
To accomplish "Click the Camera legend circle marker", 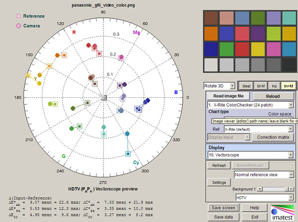I will pos(18,26).
